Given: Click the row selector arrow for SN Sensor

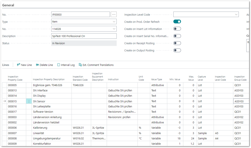Looking at the screenshot, I should pos(4,101).
